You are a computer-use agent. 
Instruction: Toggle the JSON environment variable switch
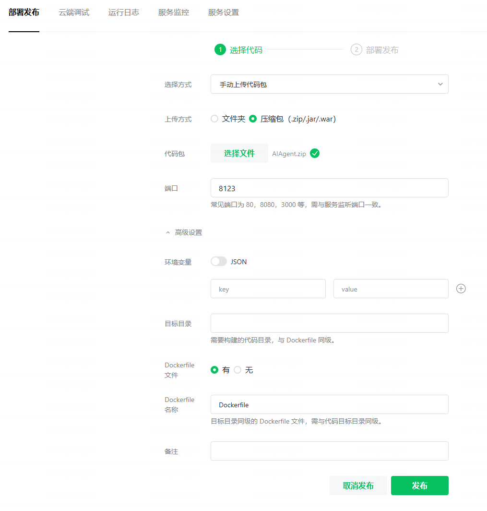pos(219,262)
